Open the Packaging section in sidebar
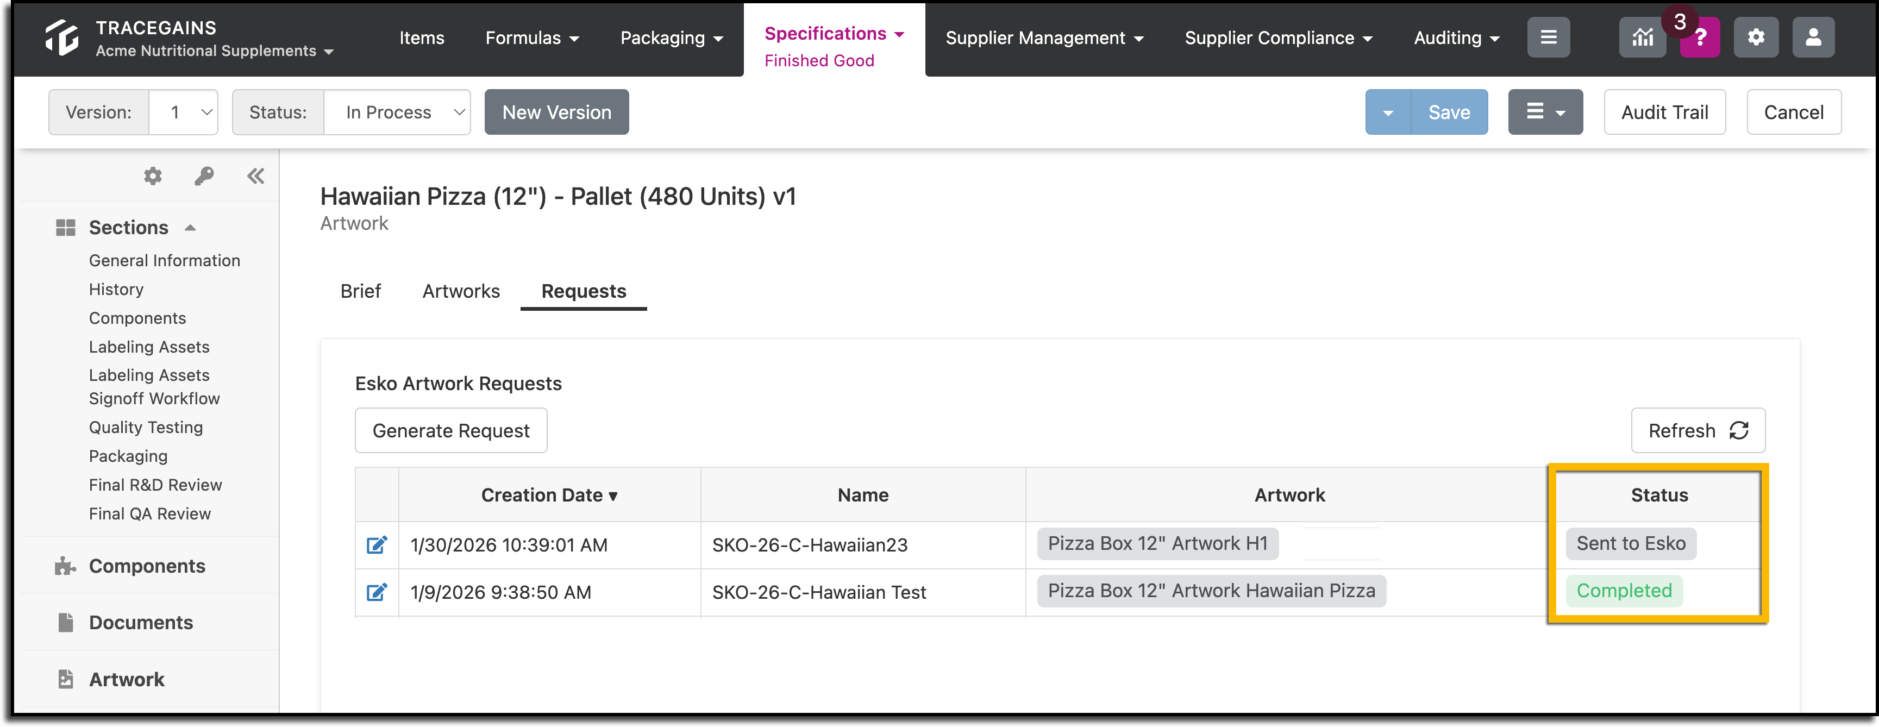The height and width of the screenshot is (727, 1879). point(128,456)
